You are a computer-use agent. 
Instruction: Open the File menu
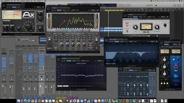tap(12, 1)
